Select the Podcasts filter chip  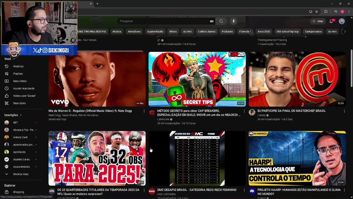tap(227, 32)
